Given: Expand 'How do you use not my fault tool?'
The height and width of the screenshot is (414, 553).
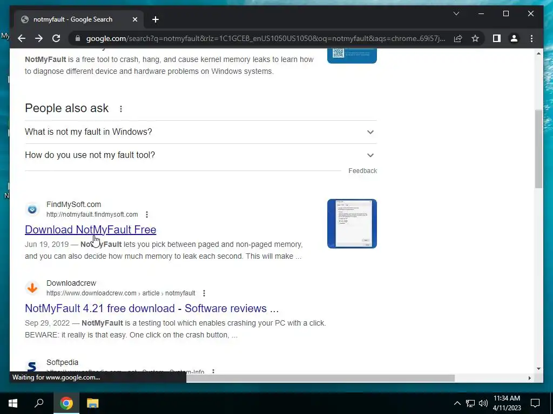Looking at the screenshot, I should tap(201, 155).
